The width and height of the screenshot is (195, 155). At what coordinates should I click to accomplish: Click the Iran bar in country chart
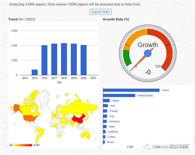coord(105,116)
